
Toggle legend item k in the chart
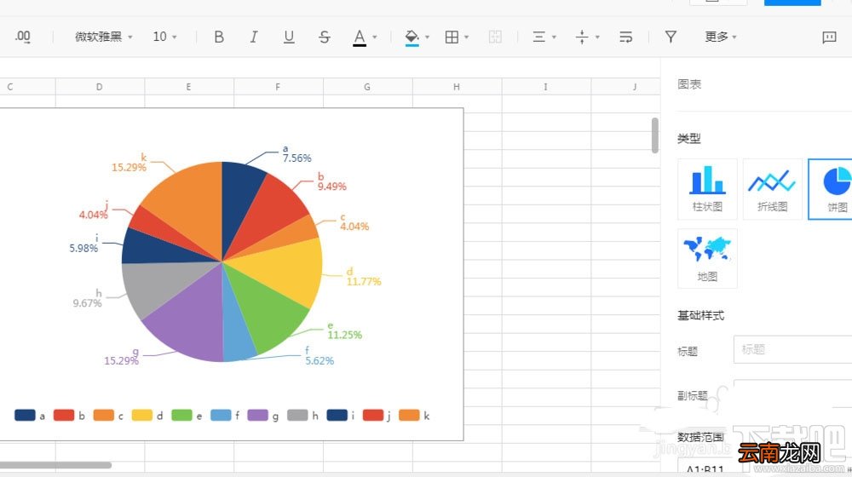(415, 416)
